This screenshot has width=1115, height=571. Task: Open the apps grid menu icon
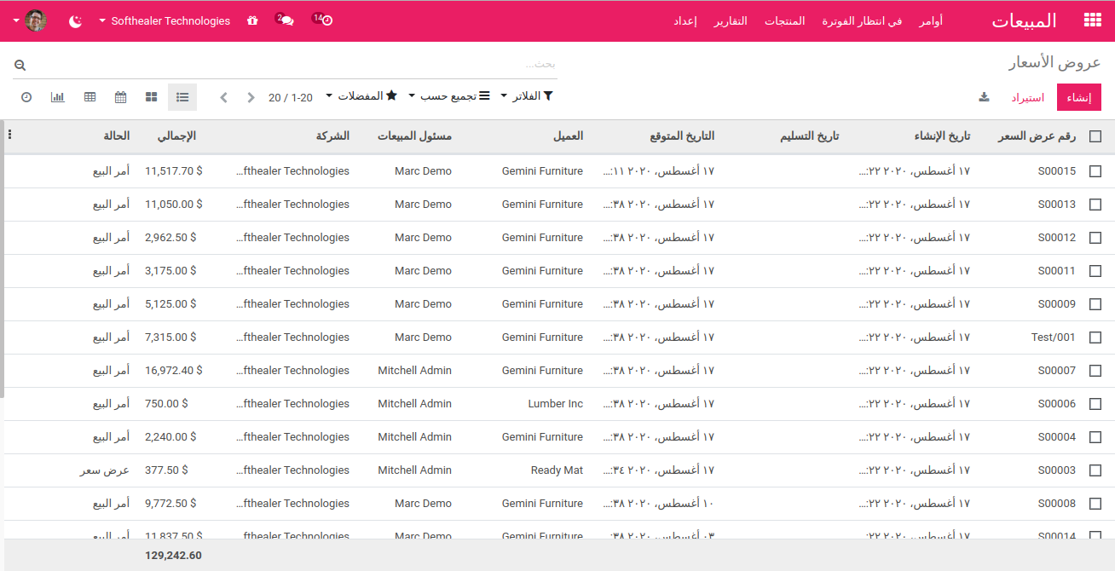click(1092, 20)
